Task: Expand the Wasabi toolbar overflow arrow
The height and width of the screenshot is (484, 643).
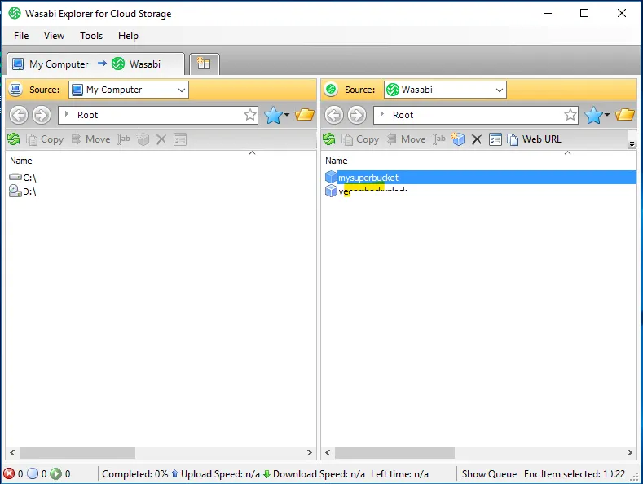Action: tap(632, 144)
